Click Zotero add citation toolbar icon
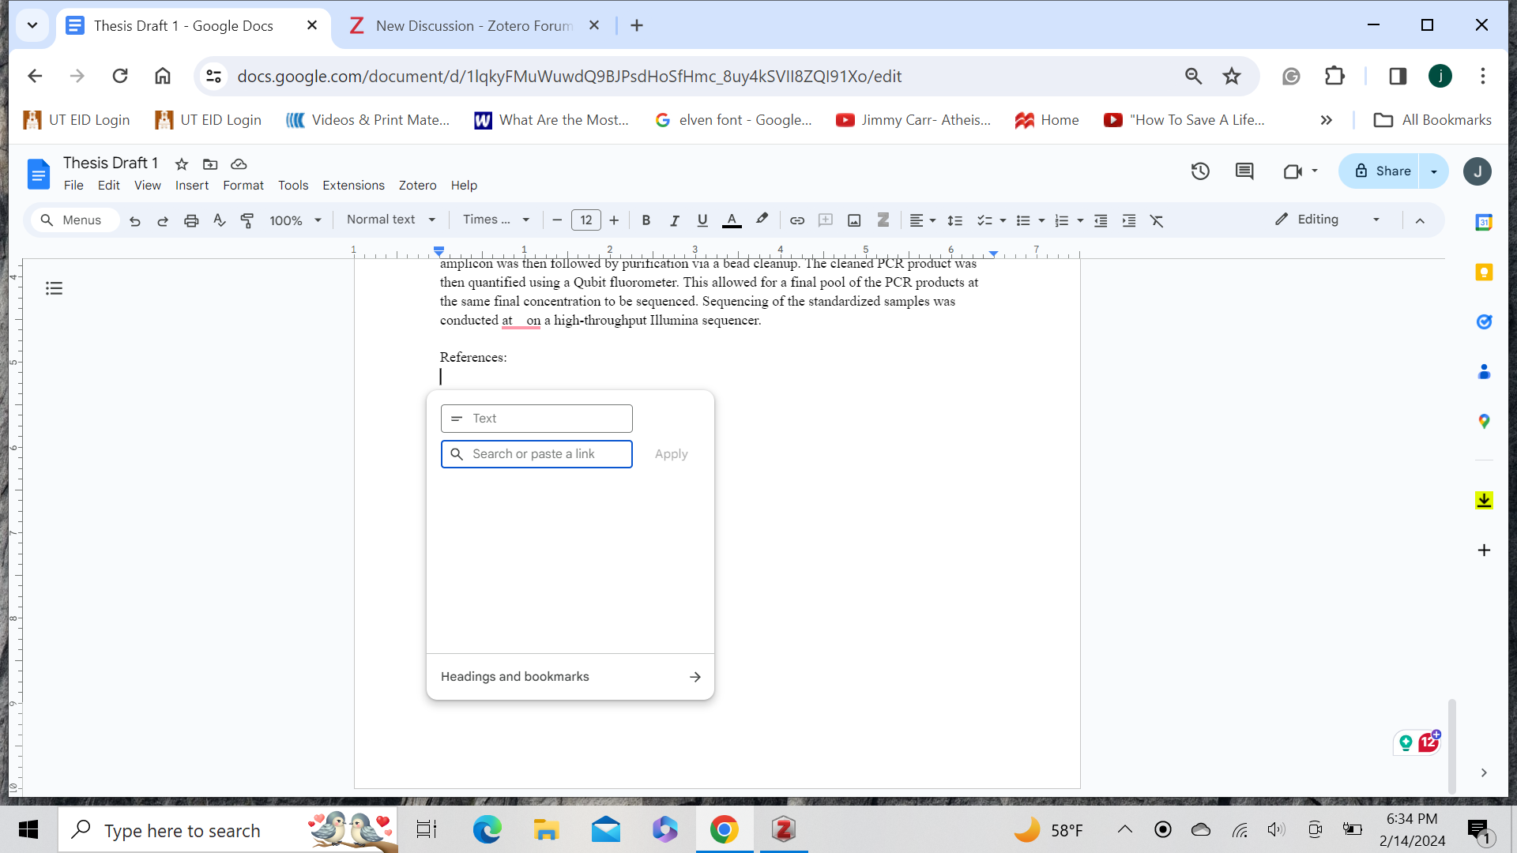Screen dimensions: 1517x853 pyautogui.click(x=883, y=220)
